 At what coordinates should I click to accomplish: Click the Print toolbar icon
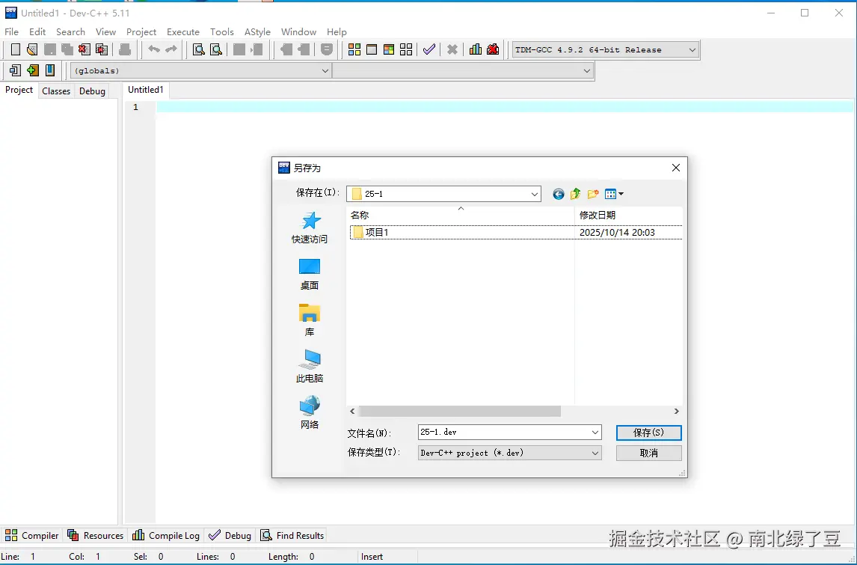[x=125, y=50]
